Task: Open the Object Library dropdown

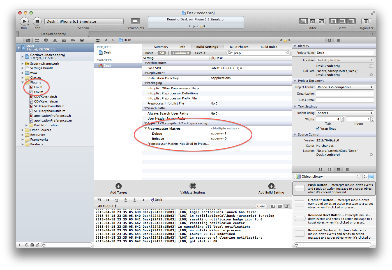Action: (x=327, y=176)
